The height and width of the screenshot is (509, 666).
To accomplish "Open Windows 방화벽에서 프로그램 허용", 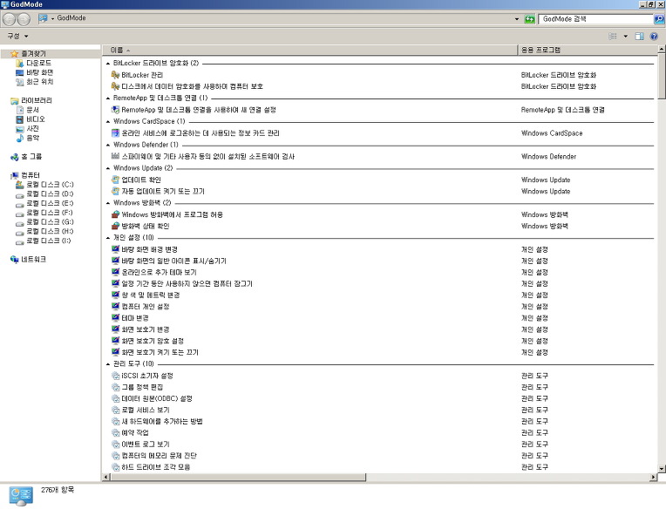I will pos(172,214).
